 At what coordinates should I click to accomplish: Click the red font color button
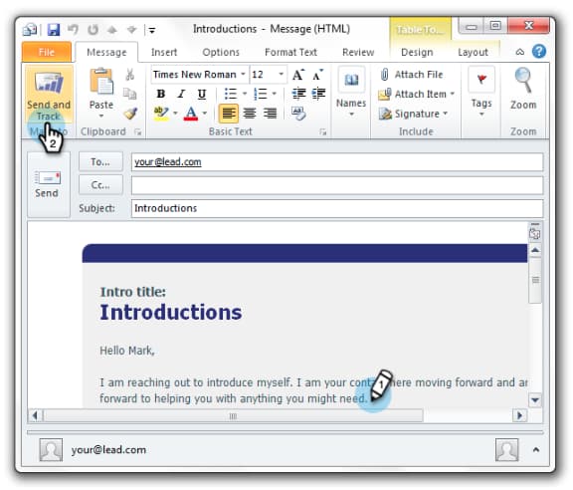click(x=191, y=114)
